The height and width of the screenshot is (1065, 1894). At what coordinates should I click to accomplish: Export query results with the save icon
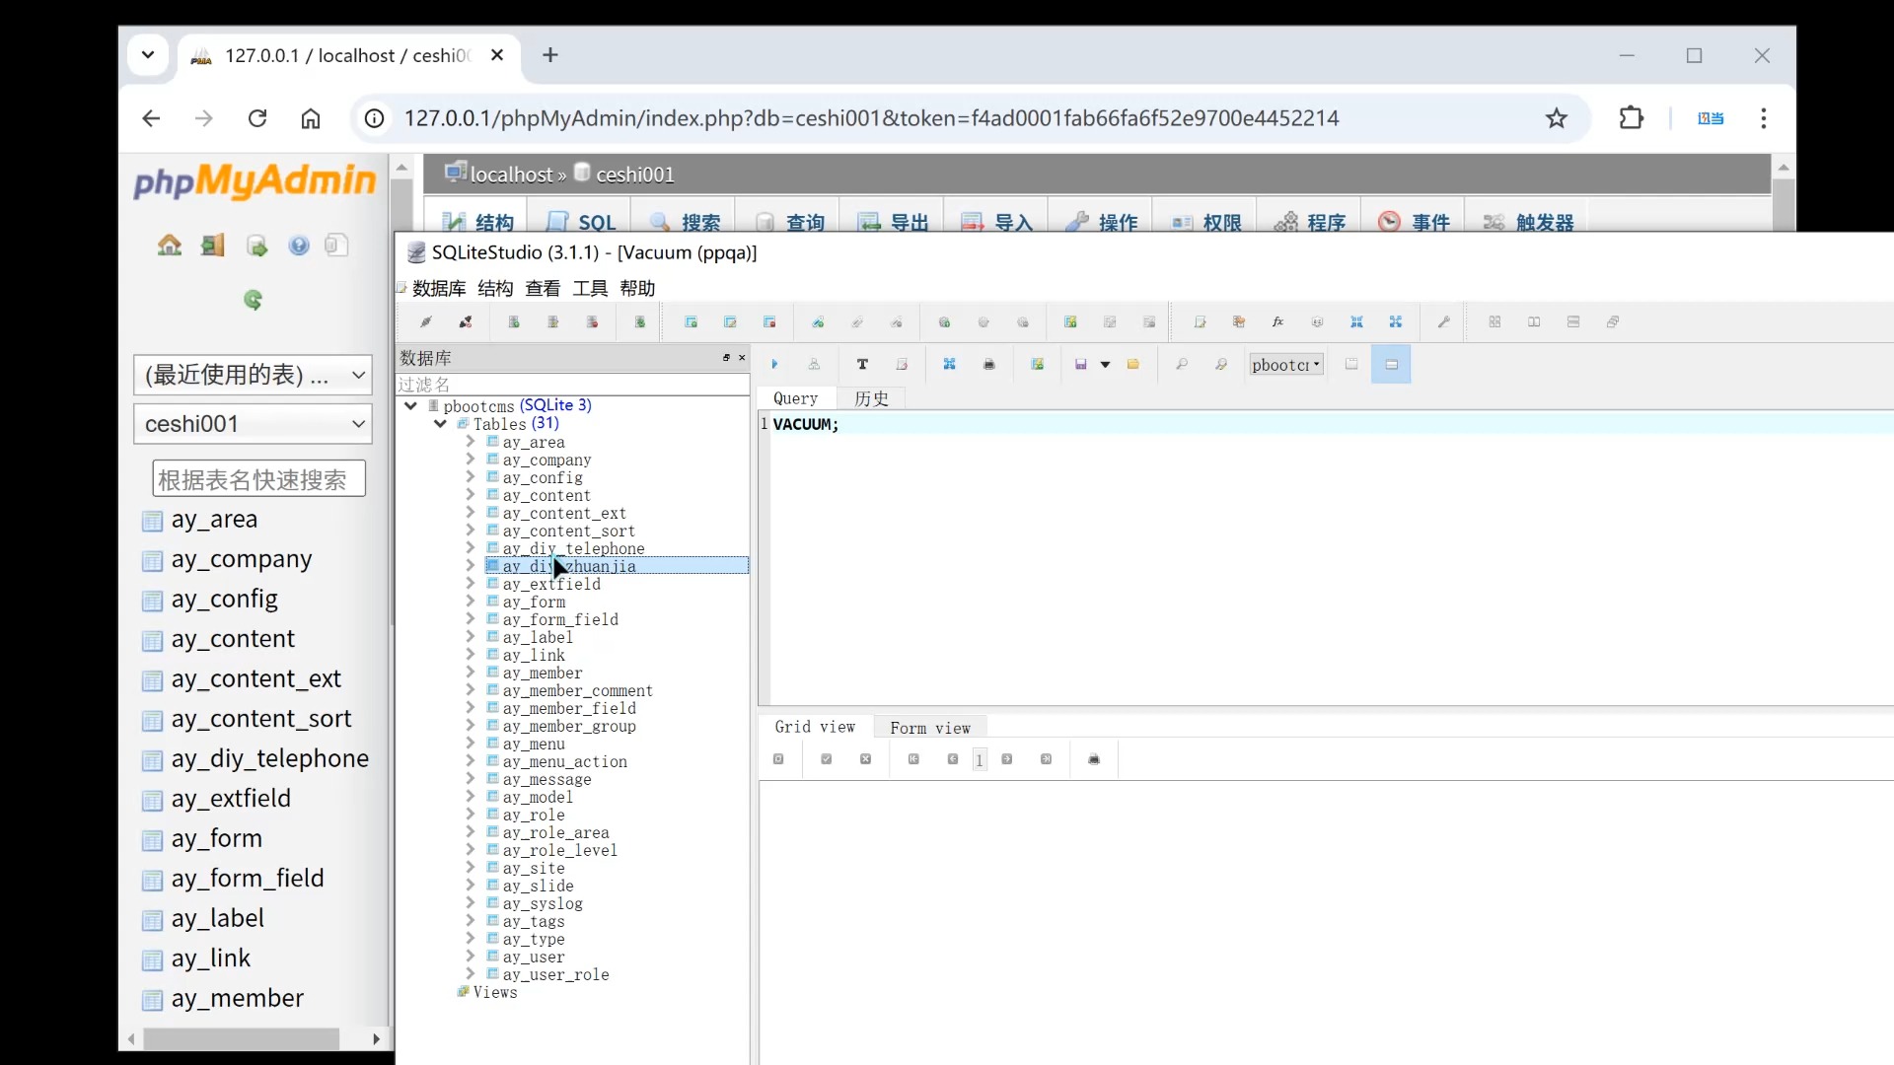click(x=1081, y=364)
